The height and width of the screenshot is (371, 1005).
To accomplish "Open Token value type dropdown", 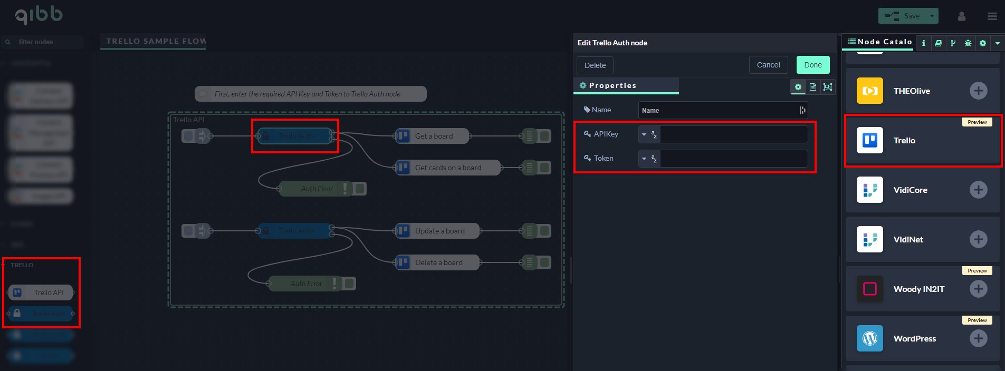I will click(x=649, y=159).
